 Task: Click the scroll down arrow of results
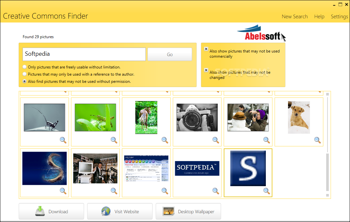[327, 195]
